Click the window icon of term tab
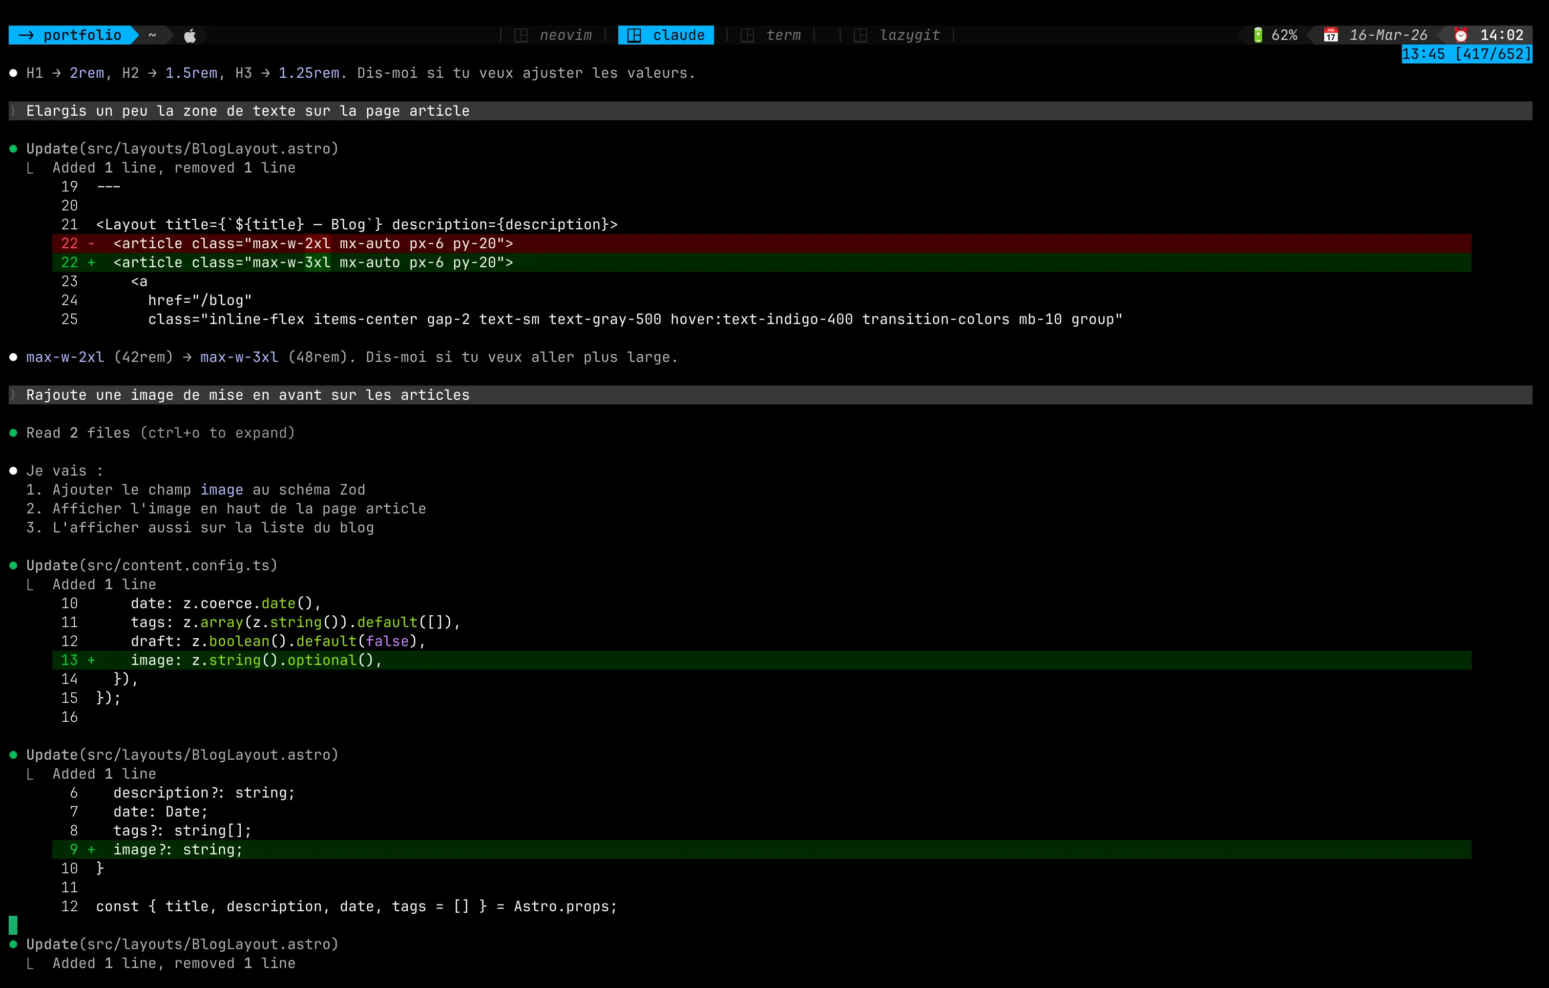Image resolution: width=1549 pixels, height=988 pixels. click(747, 35)
